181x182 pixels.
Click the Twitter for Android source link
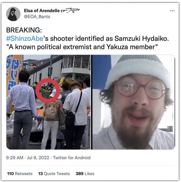(x=71, y=158)
